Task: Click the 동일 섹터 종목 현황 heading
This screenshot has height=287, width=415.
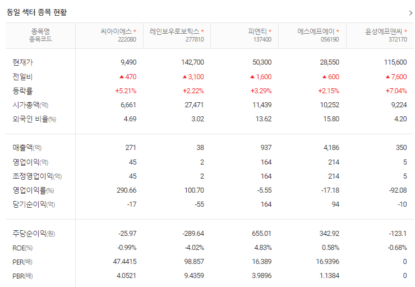Action: point(37,12)
